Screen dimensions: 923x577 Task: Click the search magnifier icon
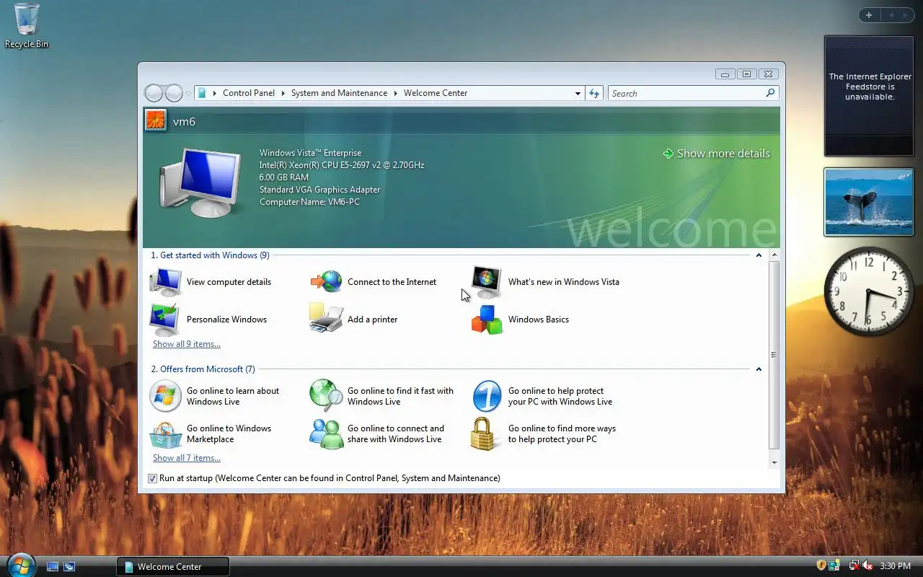click(x=770, y=93)
